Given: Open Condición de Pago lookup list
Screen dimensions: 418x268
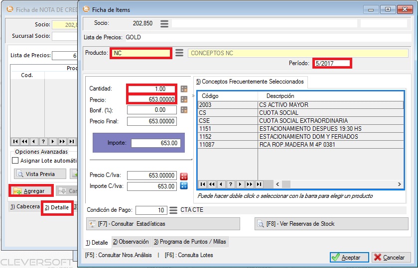Looking at the screenshot, I should [173, 210].
